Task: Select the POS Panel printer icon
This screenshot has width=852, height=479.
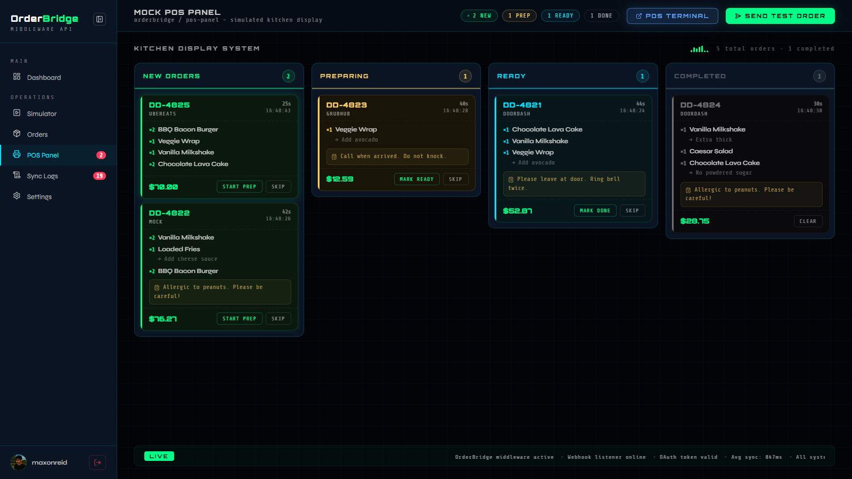Action: [x=17, y=155]
